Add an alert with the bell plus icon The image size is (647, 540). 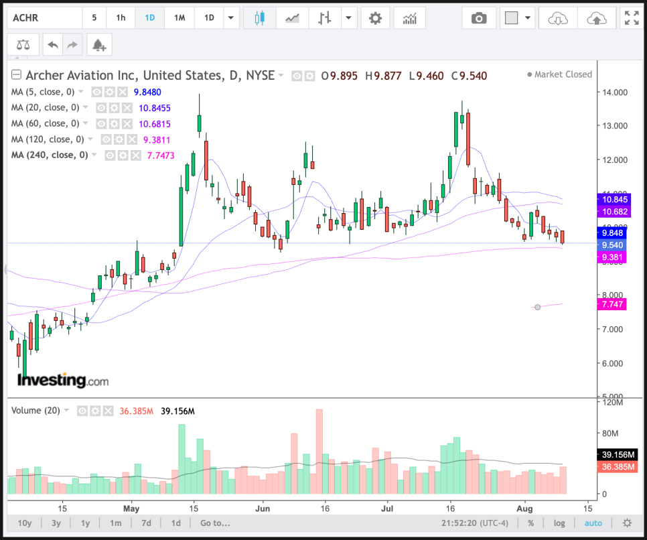(99, 45)
